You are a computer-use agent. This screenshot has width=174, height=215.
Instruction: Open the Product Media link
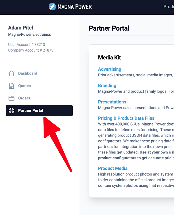(113, 169)
